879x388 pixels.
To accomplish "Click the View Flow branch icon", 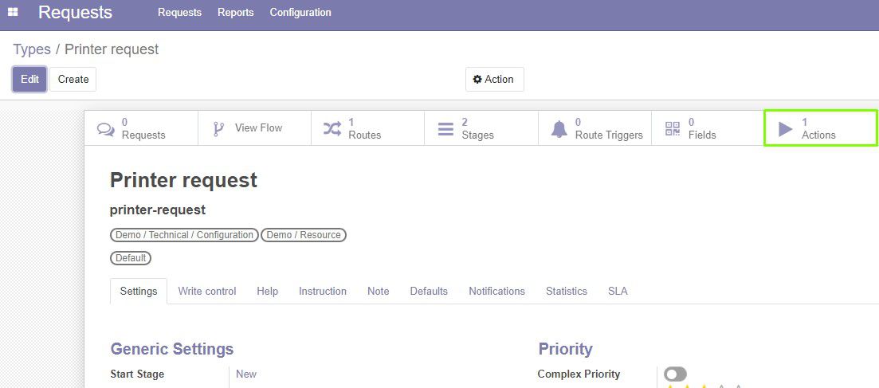I will click(x=218, y=129).
